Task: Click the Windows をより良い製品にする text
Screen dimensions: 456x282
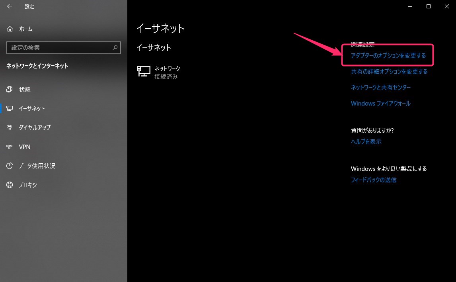Action: 389,169
